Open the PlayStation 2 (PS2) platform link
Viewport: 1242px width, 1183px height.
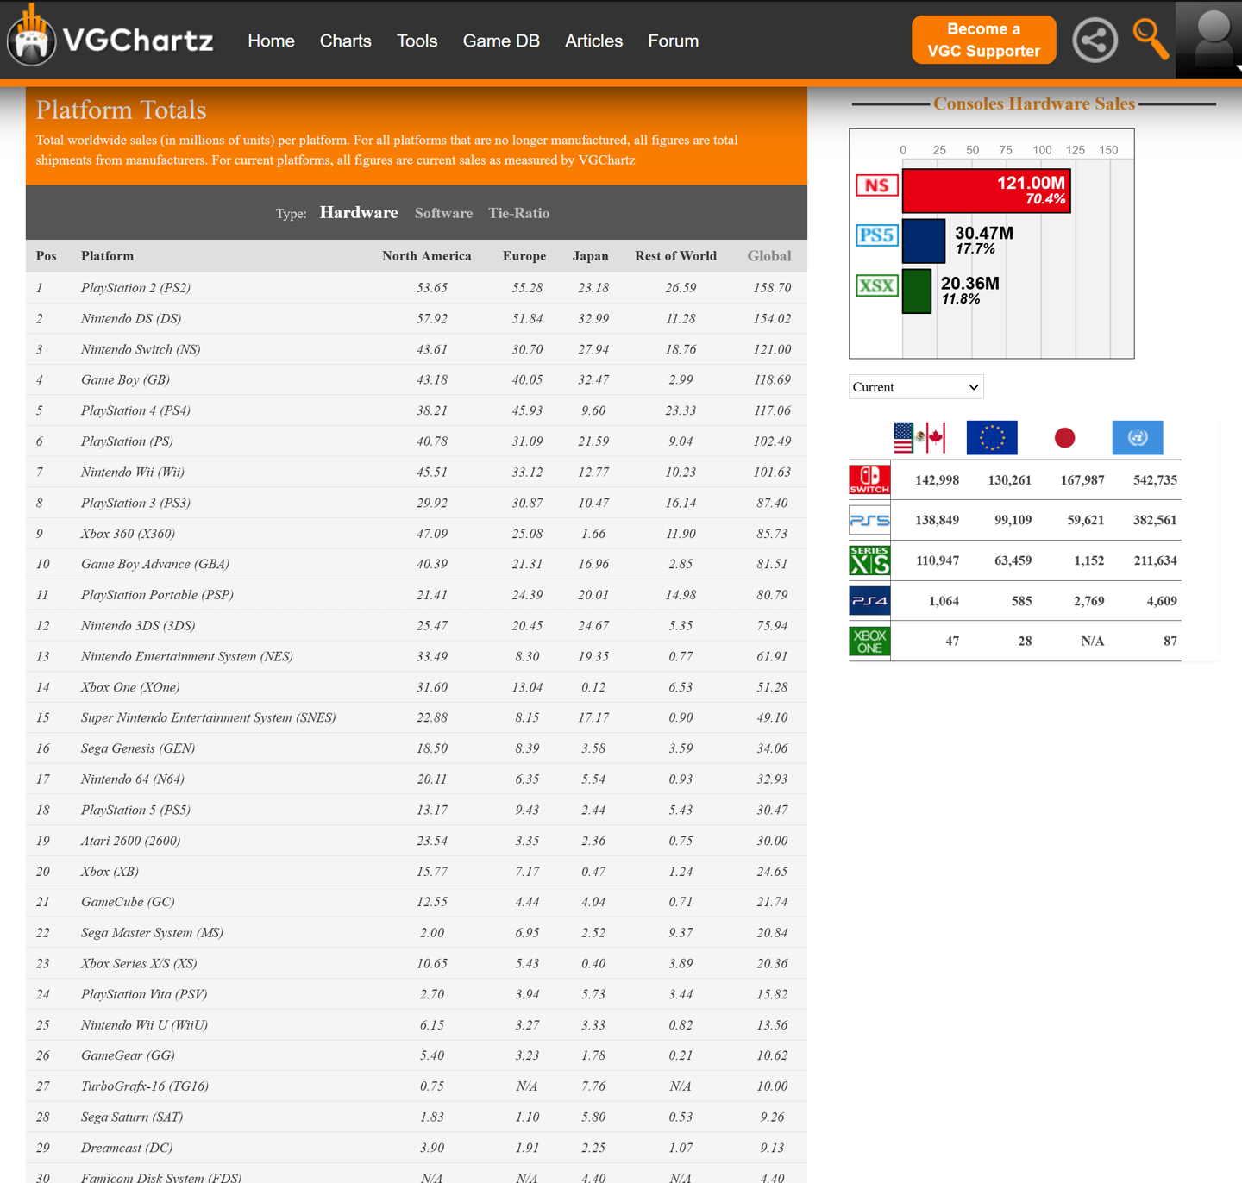(x=135, y=288)
